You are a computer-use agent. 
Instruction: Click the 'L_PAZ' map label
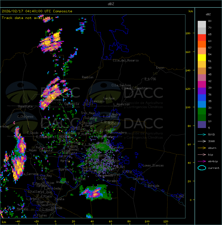point(180,196)
